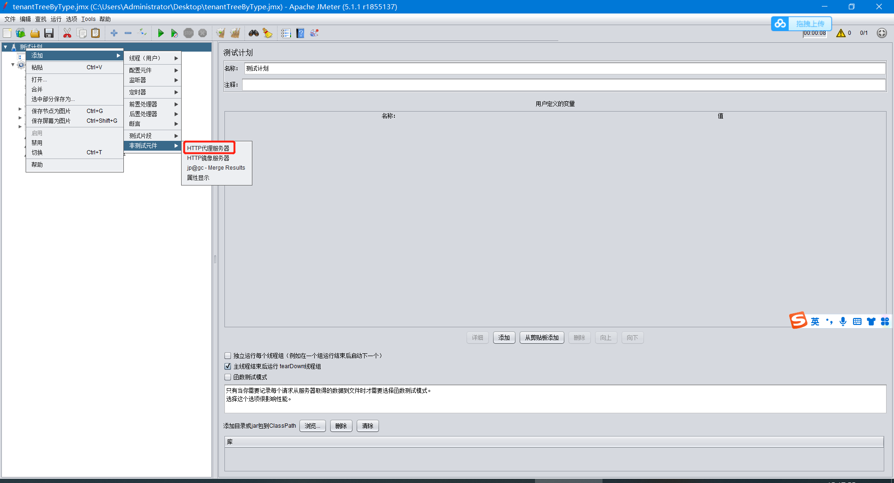Click the 名称 input field
This screenshot has height=483, width=894.
[x=565, y=68]
